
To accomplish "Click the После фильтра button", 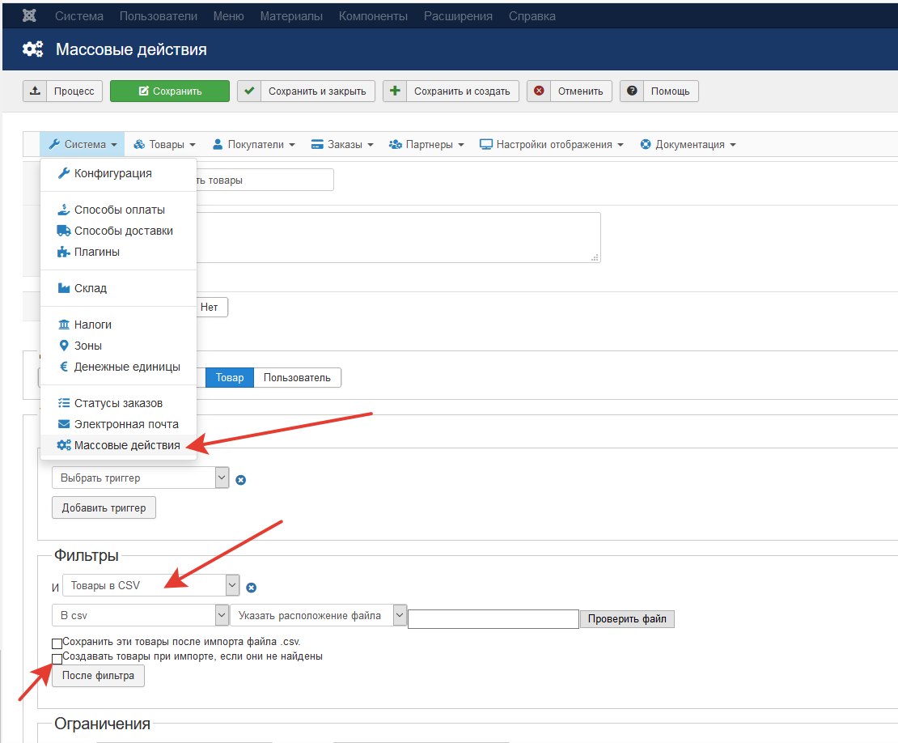I will (x=98, y=675).
